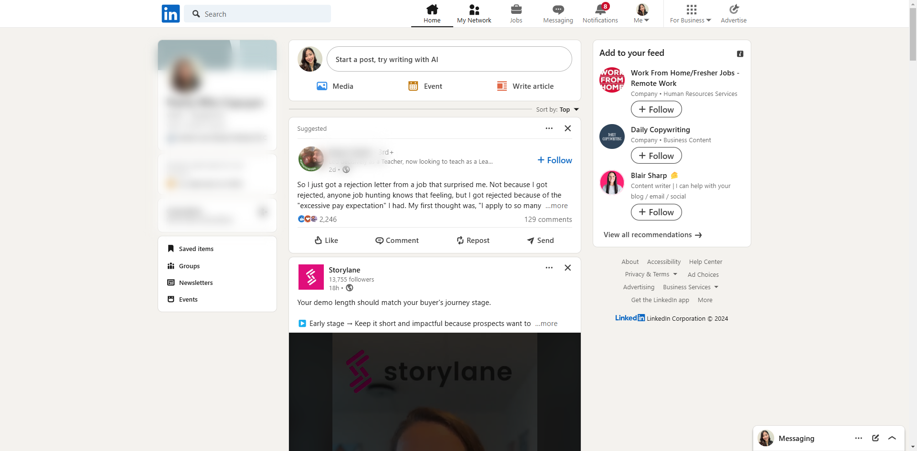Follow Daily Copywriting

tap(656, 156)
